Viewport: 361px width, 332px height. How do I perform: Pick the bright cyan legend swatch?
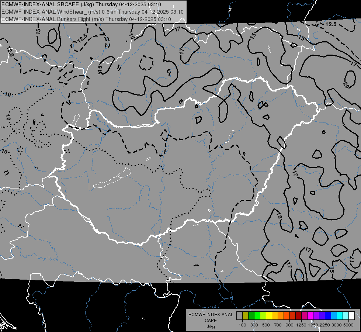click(x=340, y=316)
